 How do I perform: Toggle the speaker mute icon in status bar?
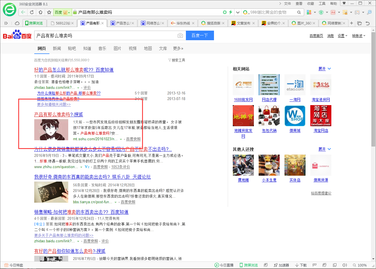click(x=345, y=265)
